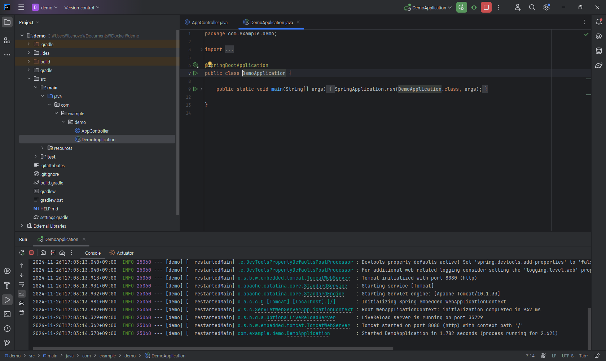The height and width of the screenshot is (361, 606).
Task: Click the Debug bug icon in top toolbar
Action: [474, 7]
